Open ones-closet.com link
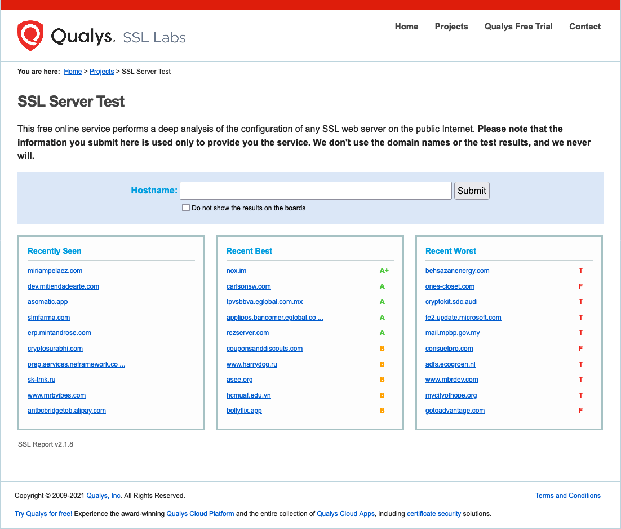 pyautogui.click(x=450, y=286)
